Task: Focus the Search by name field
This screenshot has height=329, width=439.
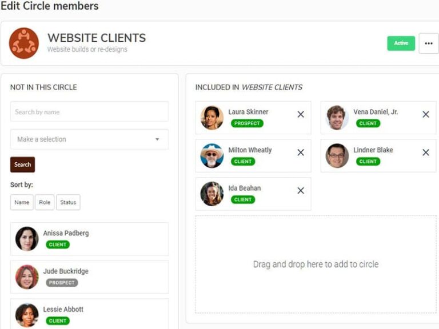Action: coord(89,111)
